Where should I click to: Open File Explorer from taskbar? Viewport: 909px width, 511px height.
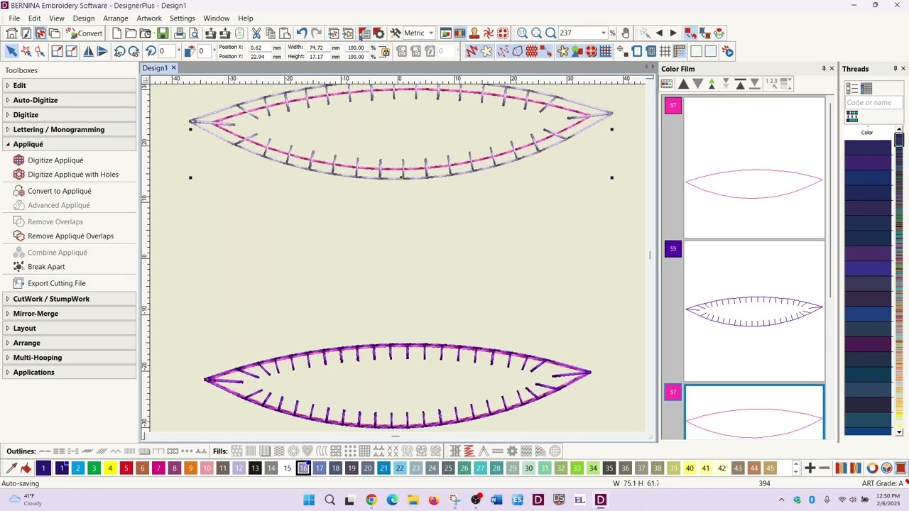(413, 500)
